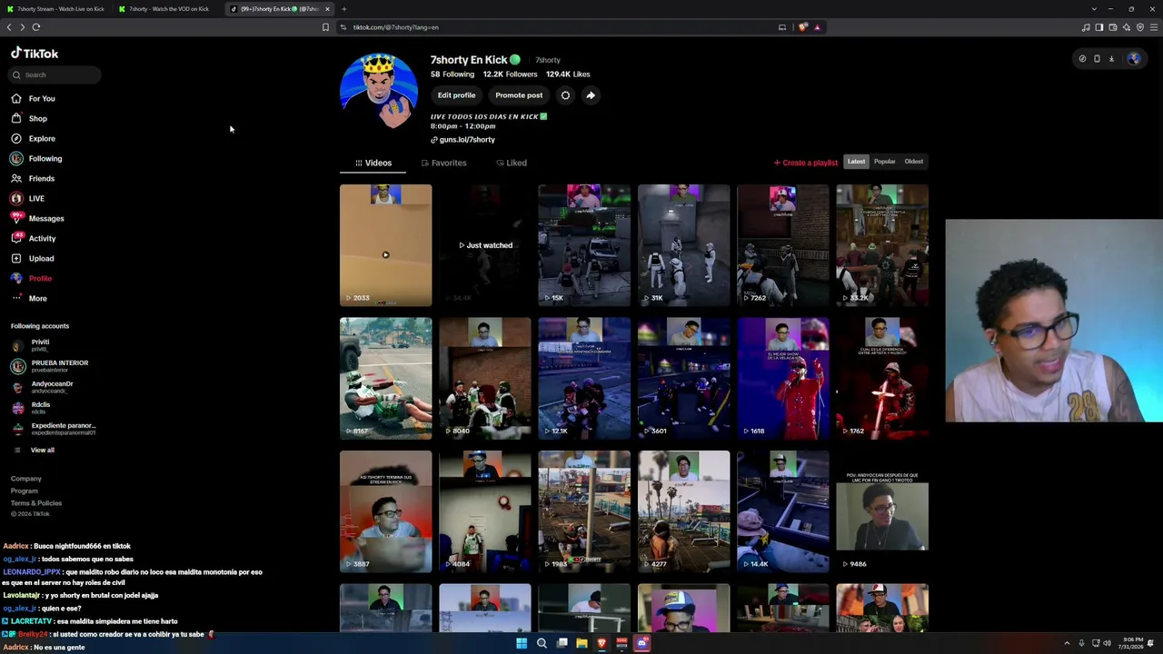Expand More options in the sidebar
Screen dimensions: 1163x654
pyautogui.click(x=29, y=298)
